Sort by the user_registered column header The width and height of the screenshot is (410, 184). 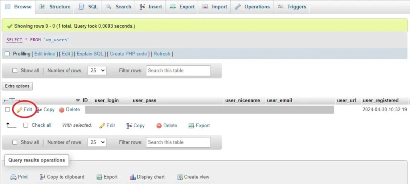click(380, 100)
